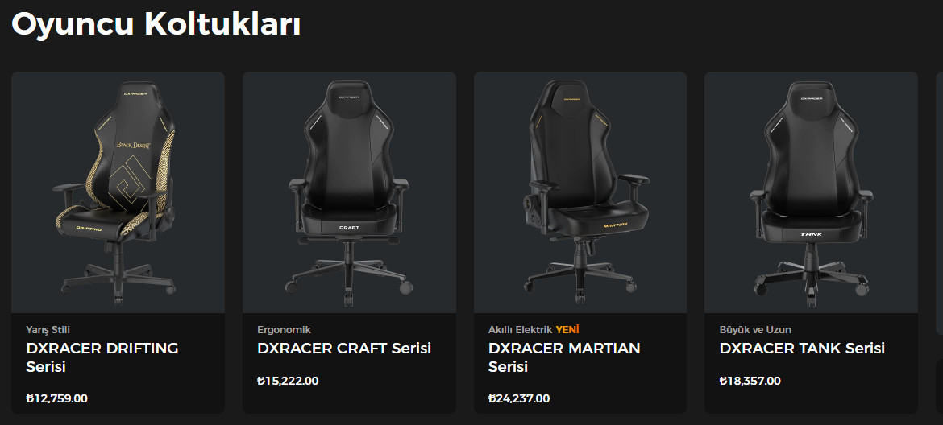Click the DXRACER TANK Serisi title
The image size is (943, 425).
pos(802,349)
